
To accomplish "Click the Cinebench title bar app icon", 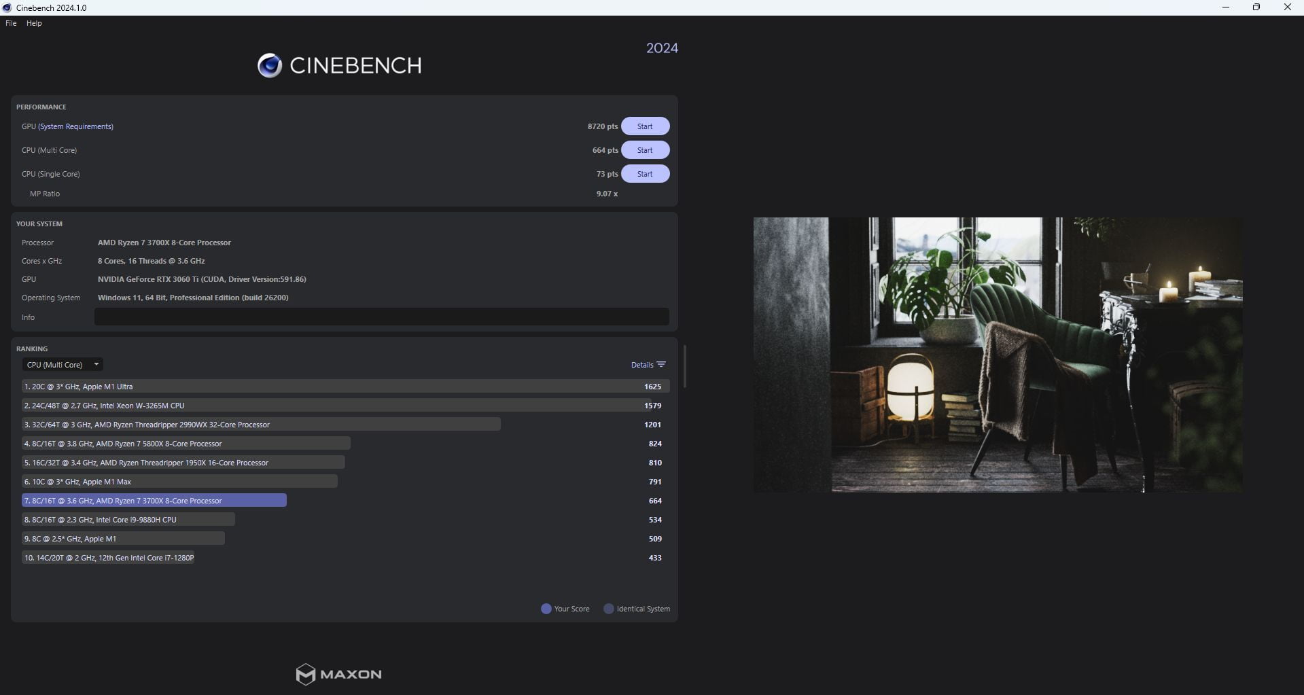I will coord(7,7).
